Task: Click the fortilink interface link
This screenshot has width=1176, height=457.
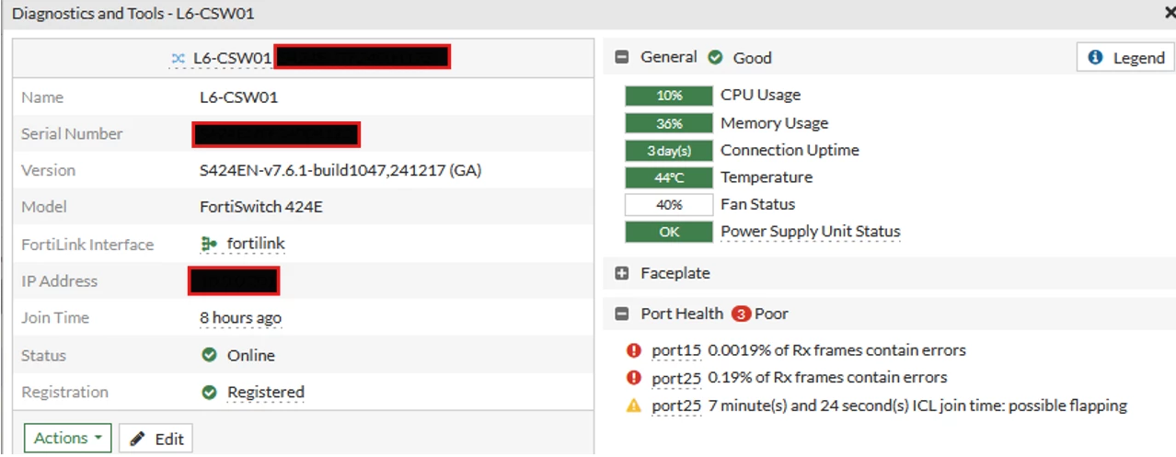Action: point(256,244)
